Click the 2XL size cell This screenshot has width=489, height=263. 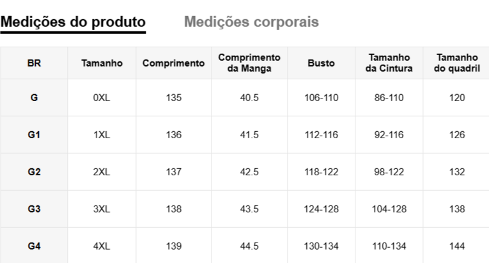pyautogui.click(x=102, y=172)
